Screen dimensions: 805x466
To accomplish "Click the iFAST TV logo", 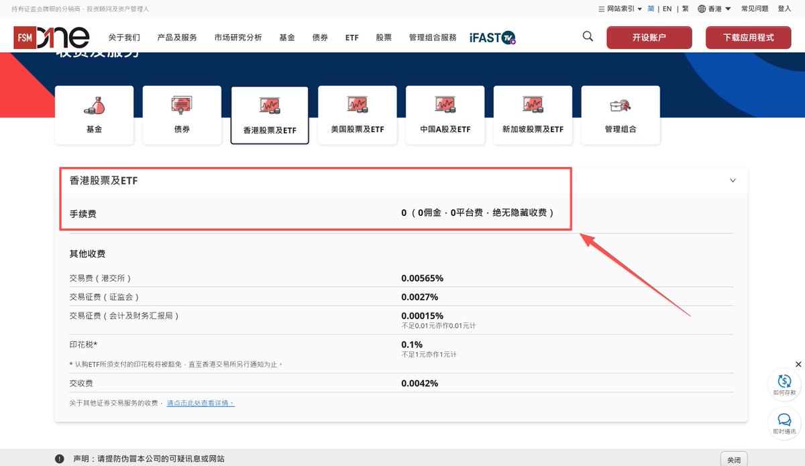I will point(492,38).
